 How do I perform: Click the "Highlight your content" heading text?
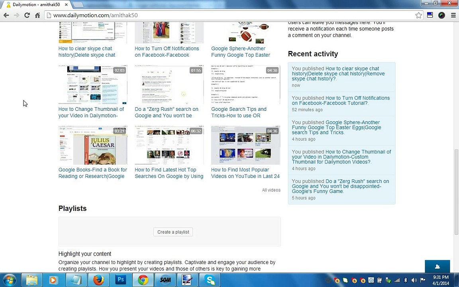point(85,254)
